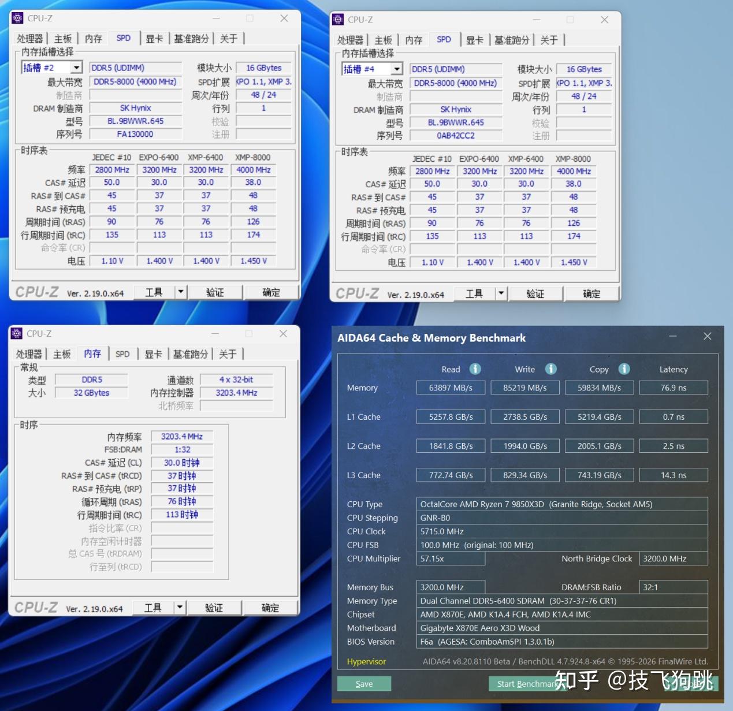Click Memory Copy value 59834 MB/s
733x711 pixels.
click(x=599, y=388)
